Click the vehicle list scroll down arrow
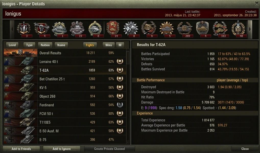The height and width of the screenshot is (153, 260). [x=128, y=142]
